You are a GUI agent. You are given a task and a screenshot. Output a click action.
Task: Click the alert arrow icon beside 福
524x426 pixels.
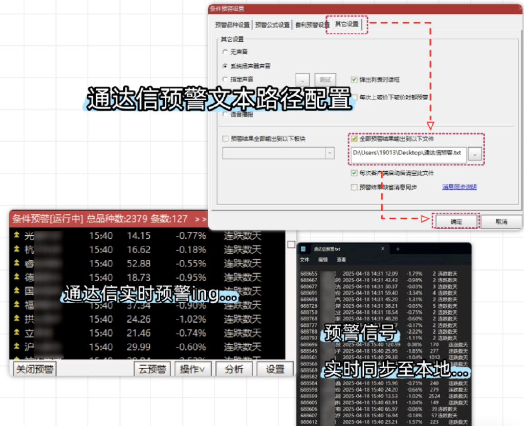pyautogui.click(x=16, y=304)
